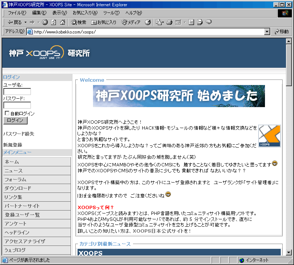The width and height of the screenshot is (294, 265).
Task: Open Partner Sites (パートナーサイト) menu item
Action: [x=37, y=206]
